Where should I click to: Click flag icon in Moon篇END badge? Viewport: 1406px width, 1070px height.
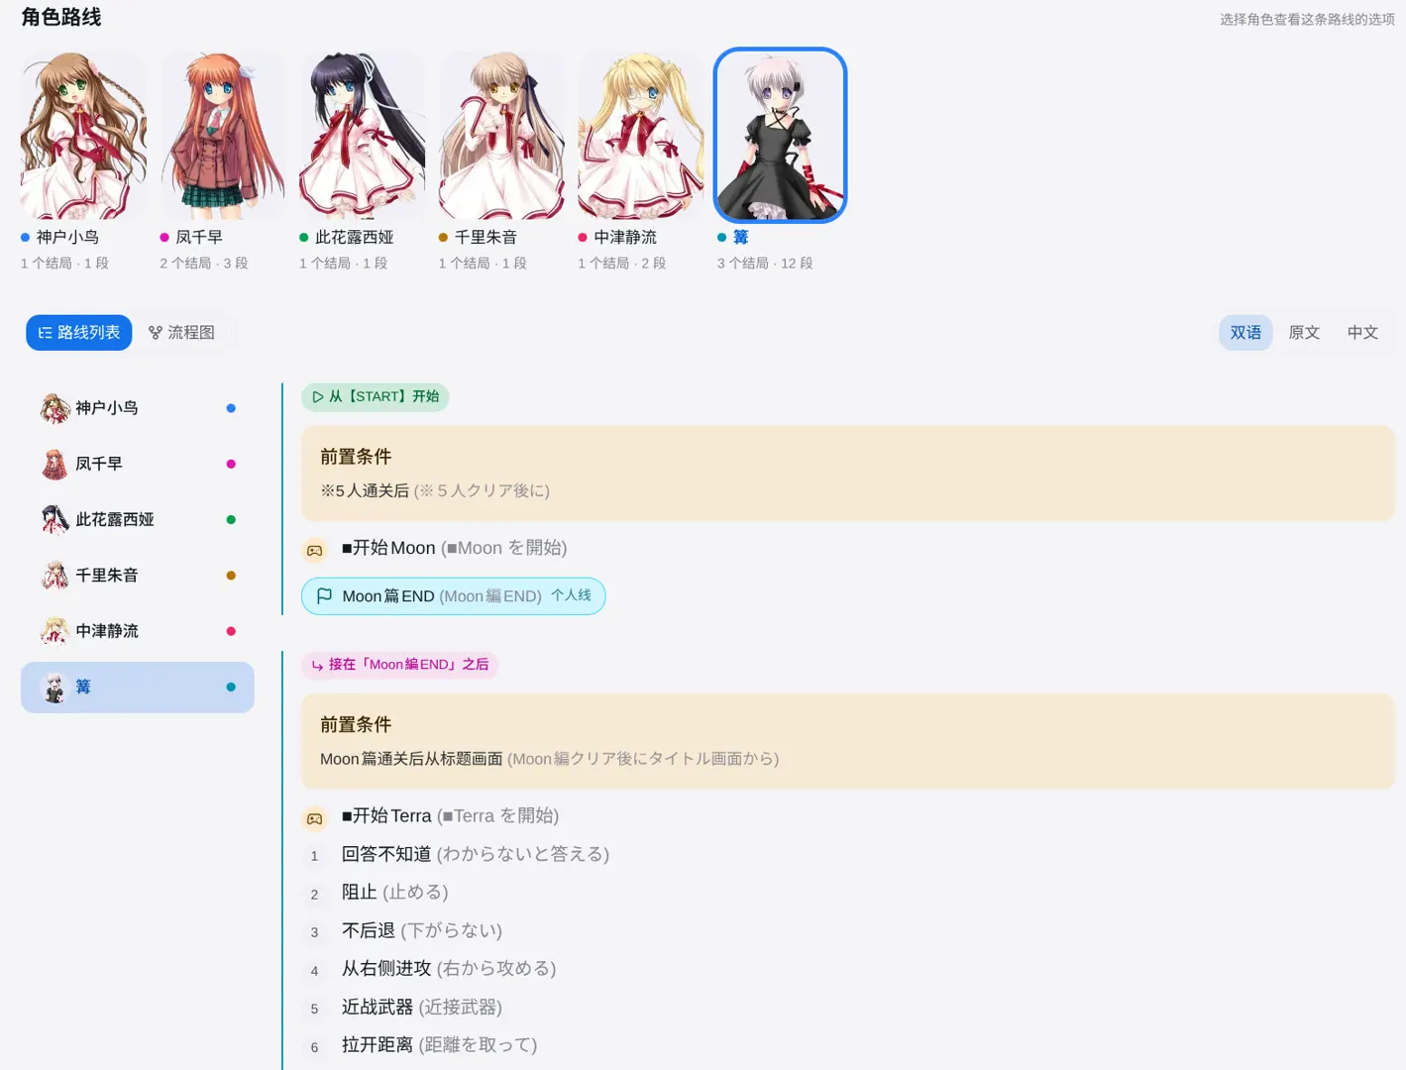(324, 596)
